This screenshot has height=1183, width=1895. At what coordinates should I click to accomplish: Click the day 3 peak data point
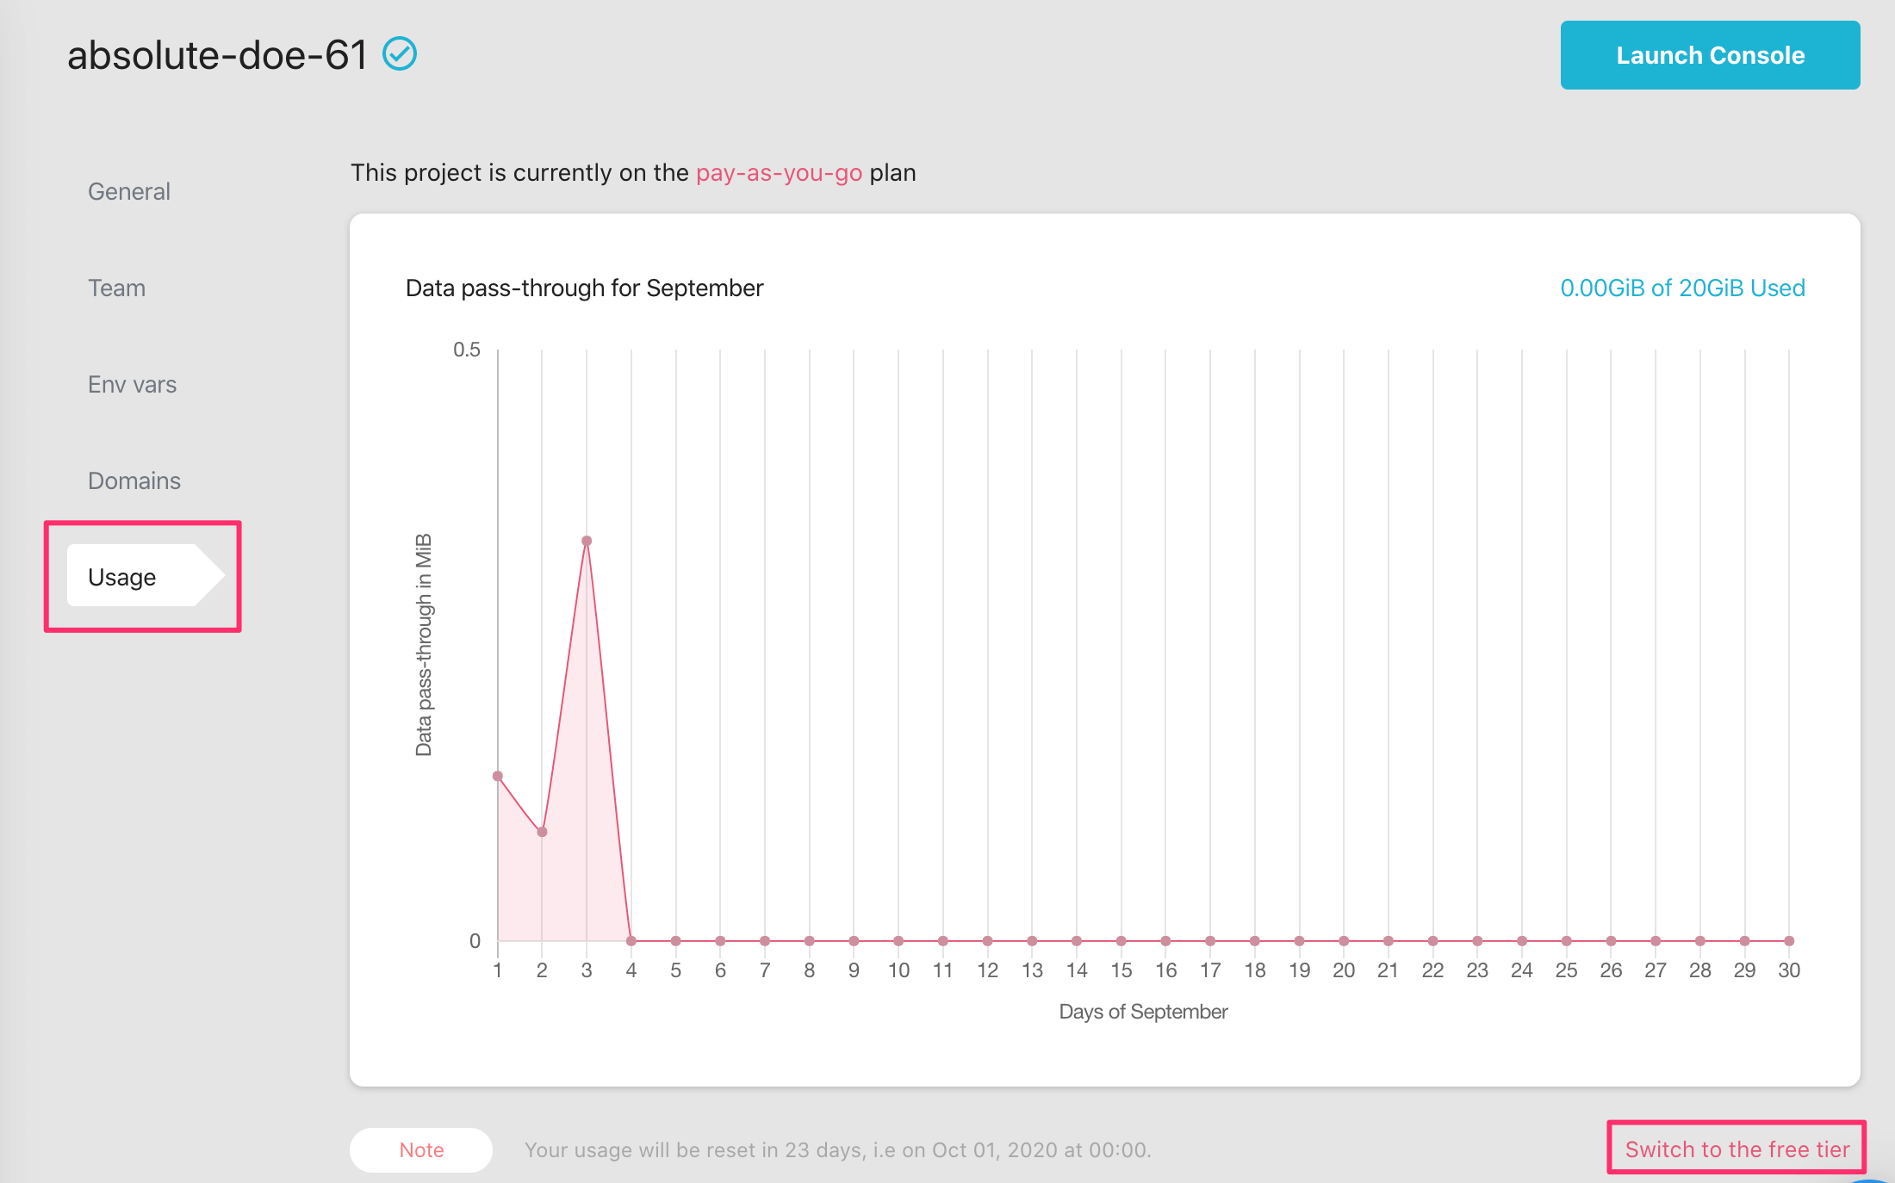587,542
